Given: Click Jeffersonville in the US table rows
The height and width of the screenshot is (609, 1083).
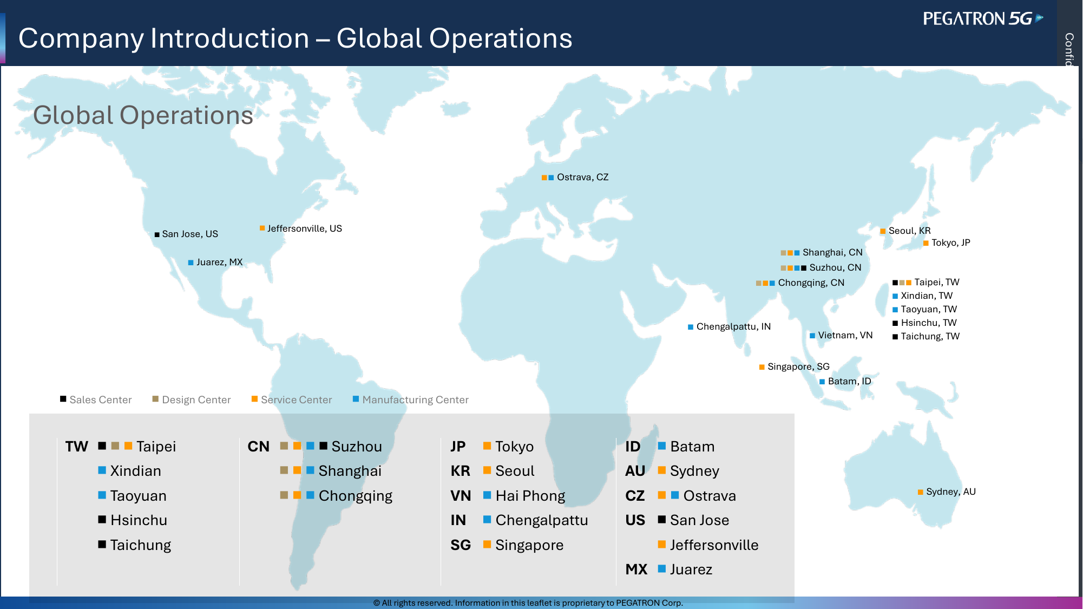Looking at the screenshot, I should tap(714, 545).
